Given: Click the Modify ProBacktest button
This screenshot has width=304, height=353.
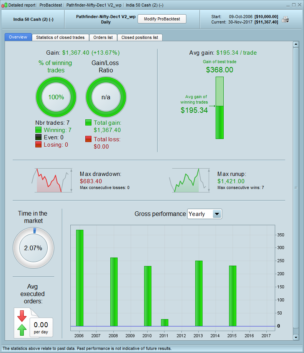Looking at the screenshot, I should point(162,19).
